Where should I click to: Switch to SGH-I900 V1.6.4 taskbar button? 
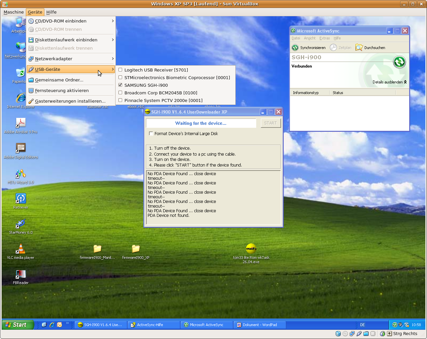click(101, 325)
